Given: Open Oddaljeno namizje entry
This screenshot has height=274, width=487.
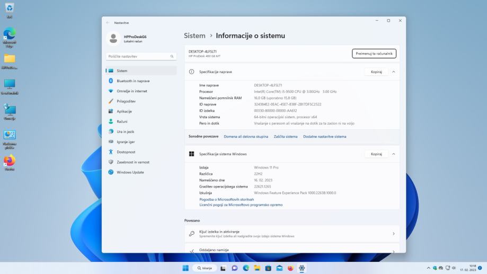Looking at the screenshot, I should [292, 249].
